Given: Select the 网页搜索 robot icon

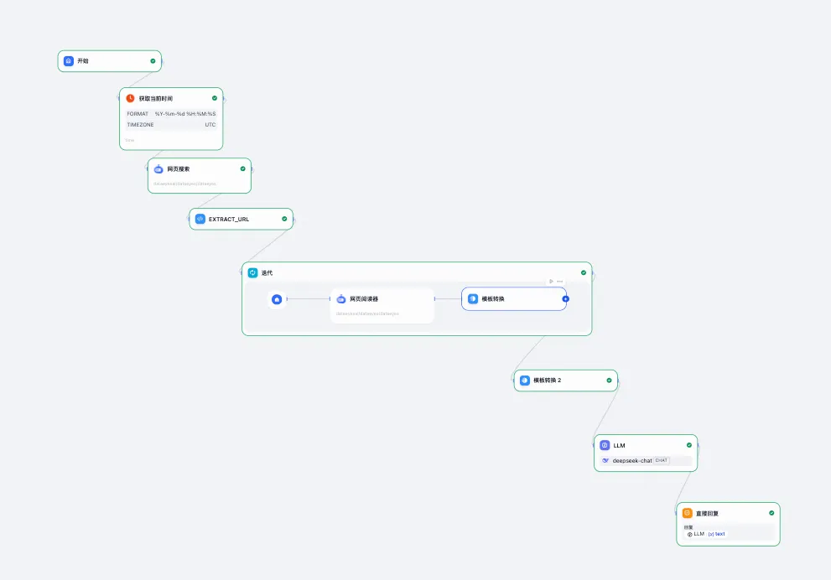Looking at the screenshot, I should [x=159, y=168].
